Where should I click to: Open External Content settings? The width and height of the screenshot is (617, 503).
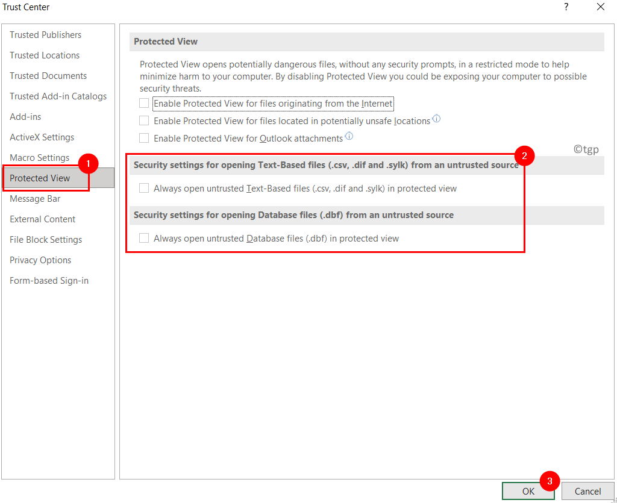tap(42, 219)
